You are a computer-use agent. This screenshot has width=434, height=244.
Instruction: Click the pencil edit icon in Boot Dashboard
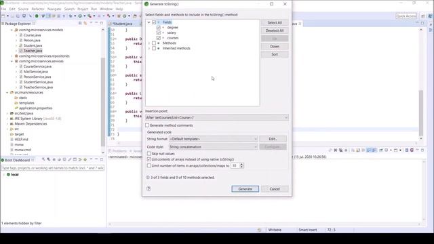[69, 160]
